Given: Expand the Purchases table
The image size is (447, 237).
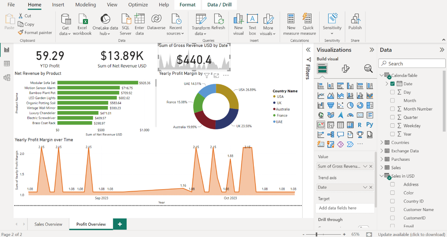Looking at the screenshot, I should click(x=382, y=159).
